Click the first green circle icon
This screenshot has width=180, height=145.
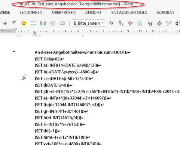click(53, 23)
